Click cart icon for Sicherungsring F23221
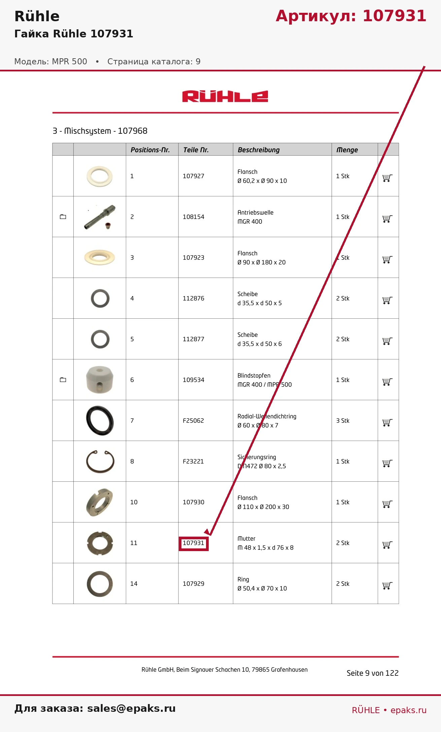This screenshot has height=732, width=441. pyautogui.click(x=387, y=463)
